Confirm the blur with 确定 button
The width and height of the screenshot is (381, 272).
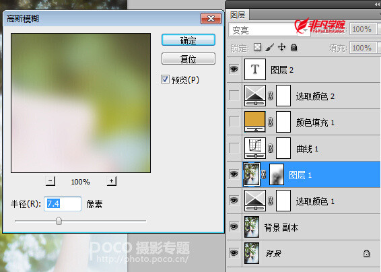(x=188, y=40)
